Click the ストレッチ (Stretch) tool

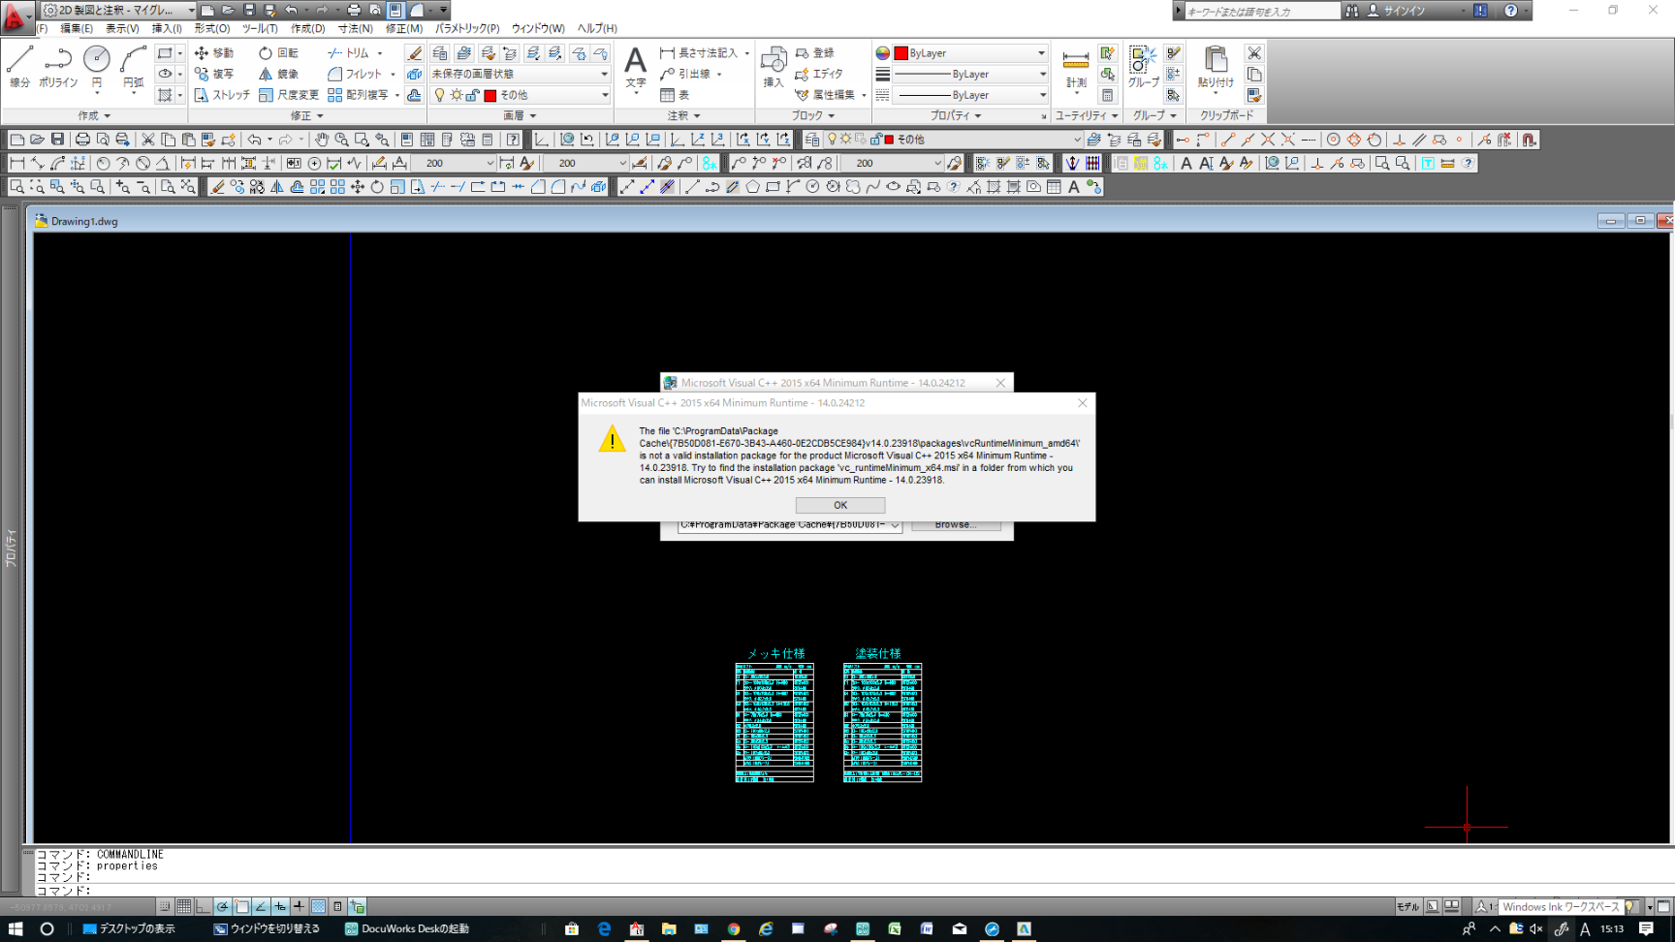[x=222, y=95]
